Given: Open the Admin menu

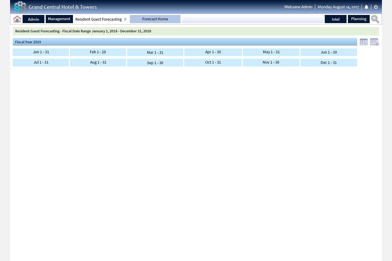Looking at the screenshot, I should click(33, 19).
